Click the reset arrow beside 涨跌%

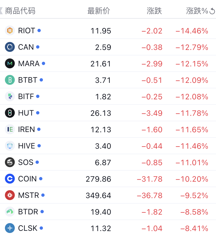pyautogui.click(x=212, y=11)
